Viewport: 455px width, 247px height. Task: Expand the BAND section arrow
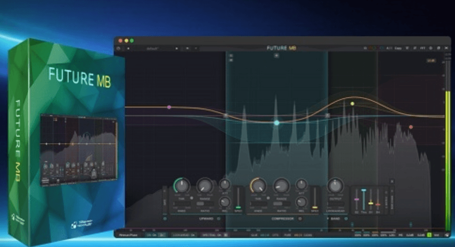click(x=328, y=219)
